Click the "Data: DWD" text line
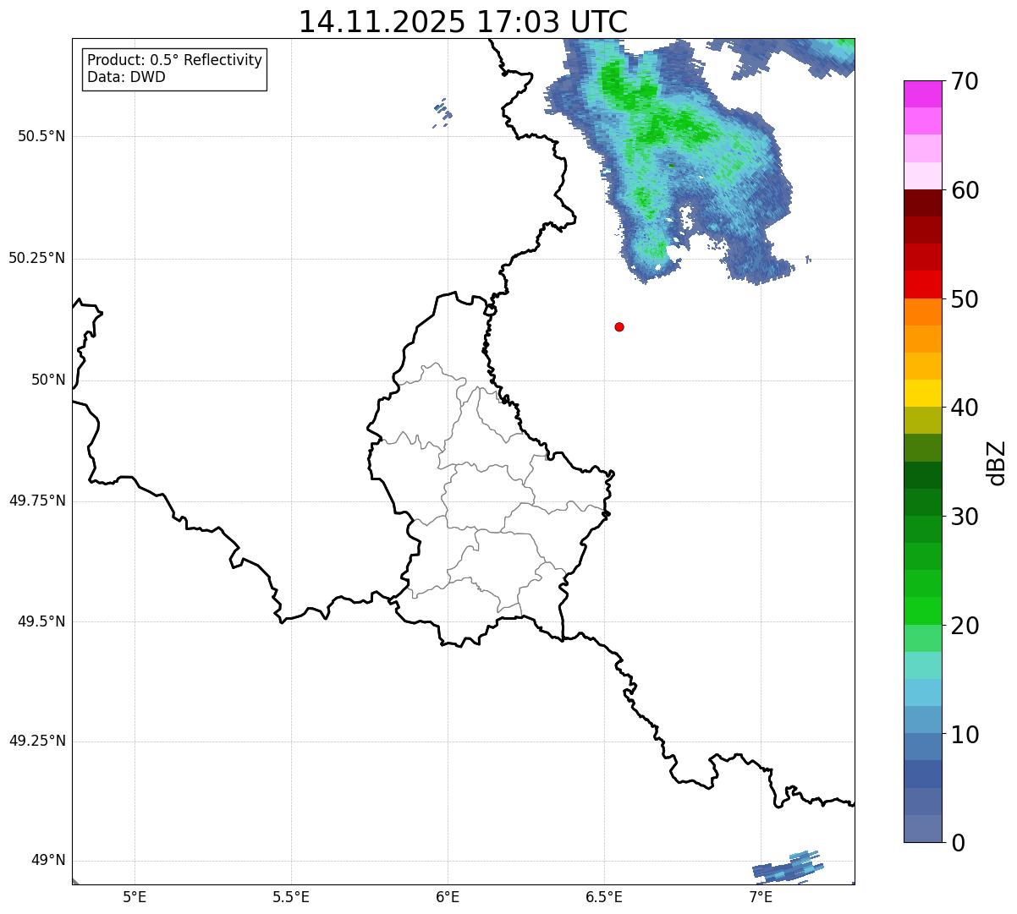The image size is (1017, 914). coord(126,77)
